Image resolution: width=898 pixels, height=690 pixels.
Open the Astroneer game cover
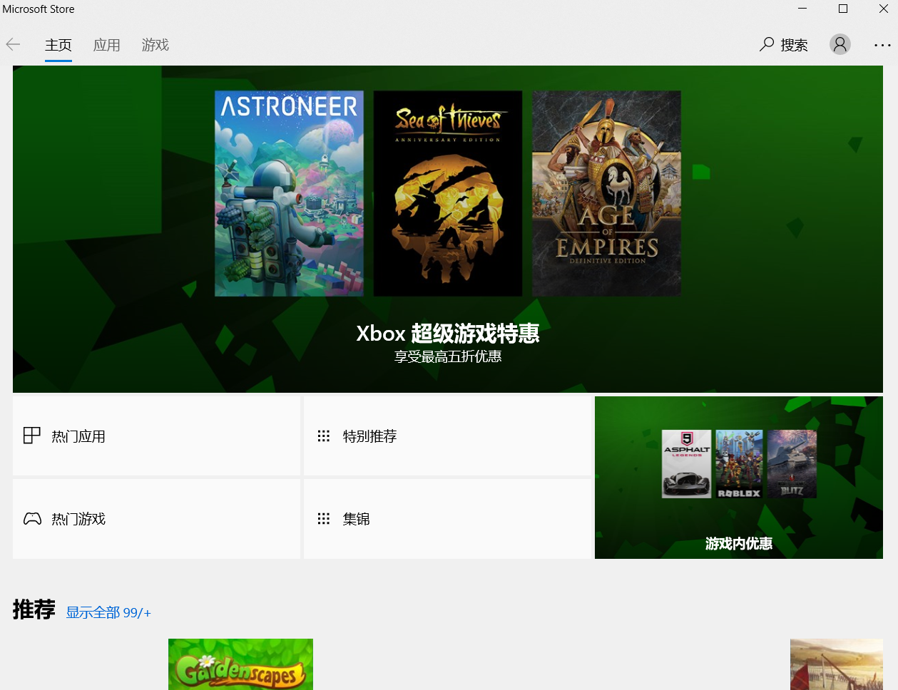click(x=289, y=193)
